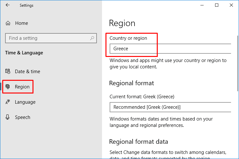Click the vertical scrollbar on the Region page

(238, 64)
